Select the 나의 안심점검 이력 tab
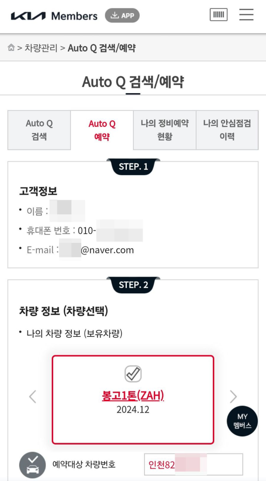Screen dimensions: 266x481 click(227, 129)
